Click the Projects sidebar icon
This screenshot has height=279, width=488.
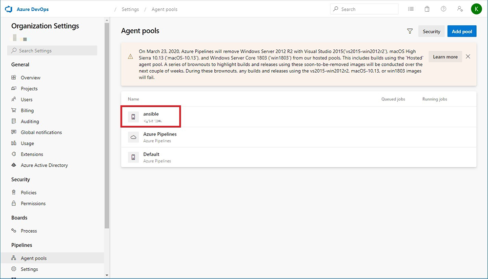coord(14,88)
